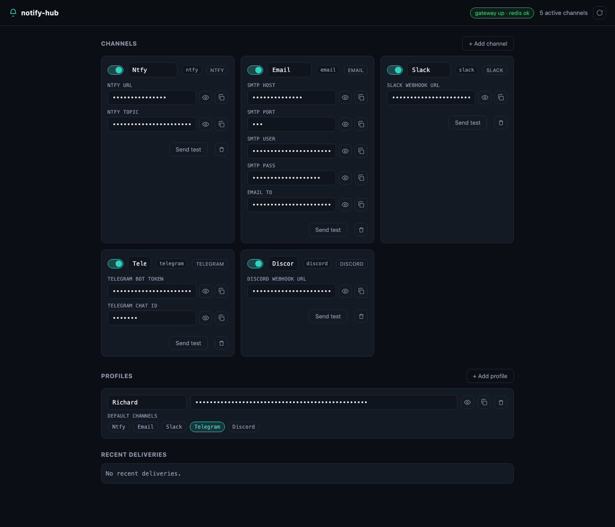Click the 5 active channels text
Image resolution: width=615 pixels, height=527 pixels.
coord(564,13)
